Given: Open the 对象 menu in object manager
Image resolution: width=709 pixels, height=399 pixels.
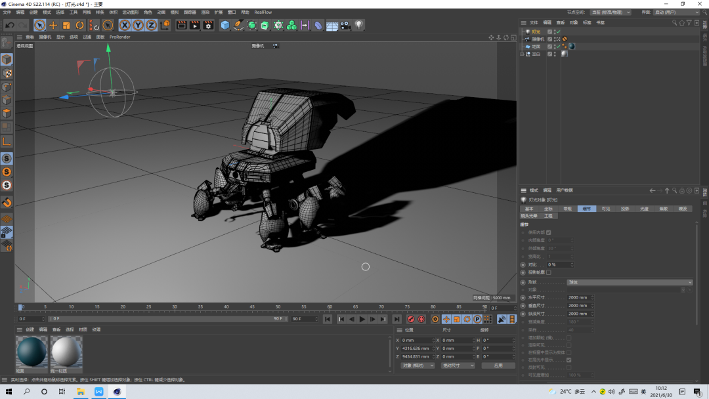Looking at the screenshot, I should tap(574, 22).
